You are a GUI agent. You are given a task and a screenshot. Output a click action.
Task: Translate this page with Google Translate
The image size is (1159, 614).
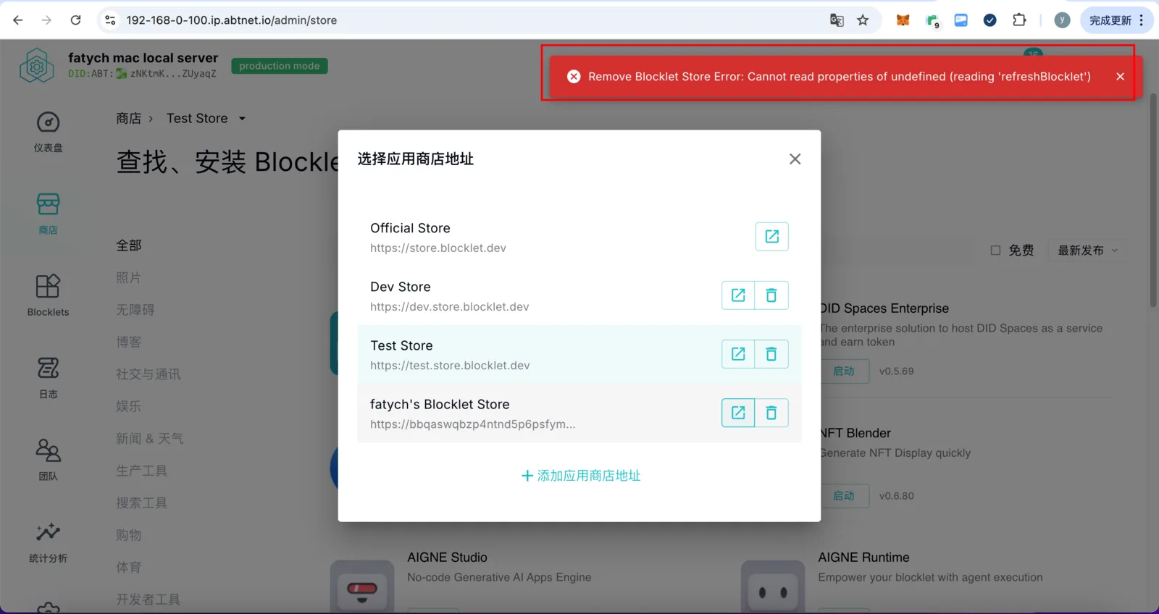click(x=837, y=20)
